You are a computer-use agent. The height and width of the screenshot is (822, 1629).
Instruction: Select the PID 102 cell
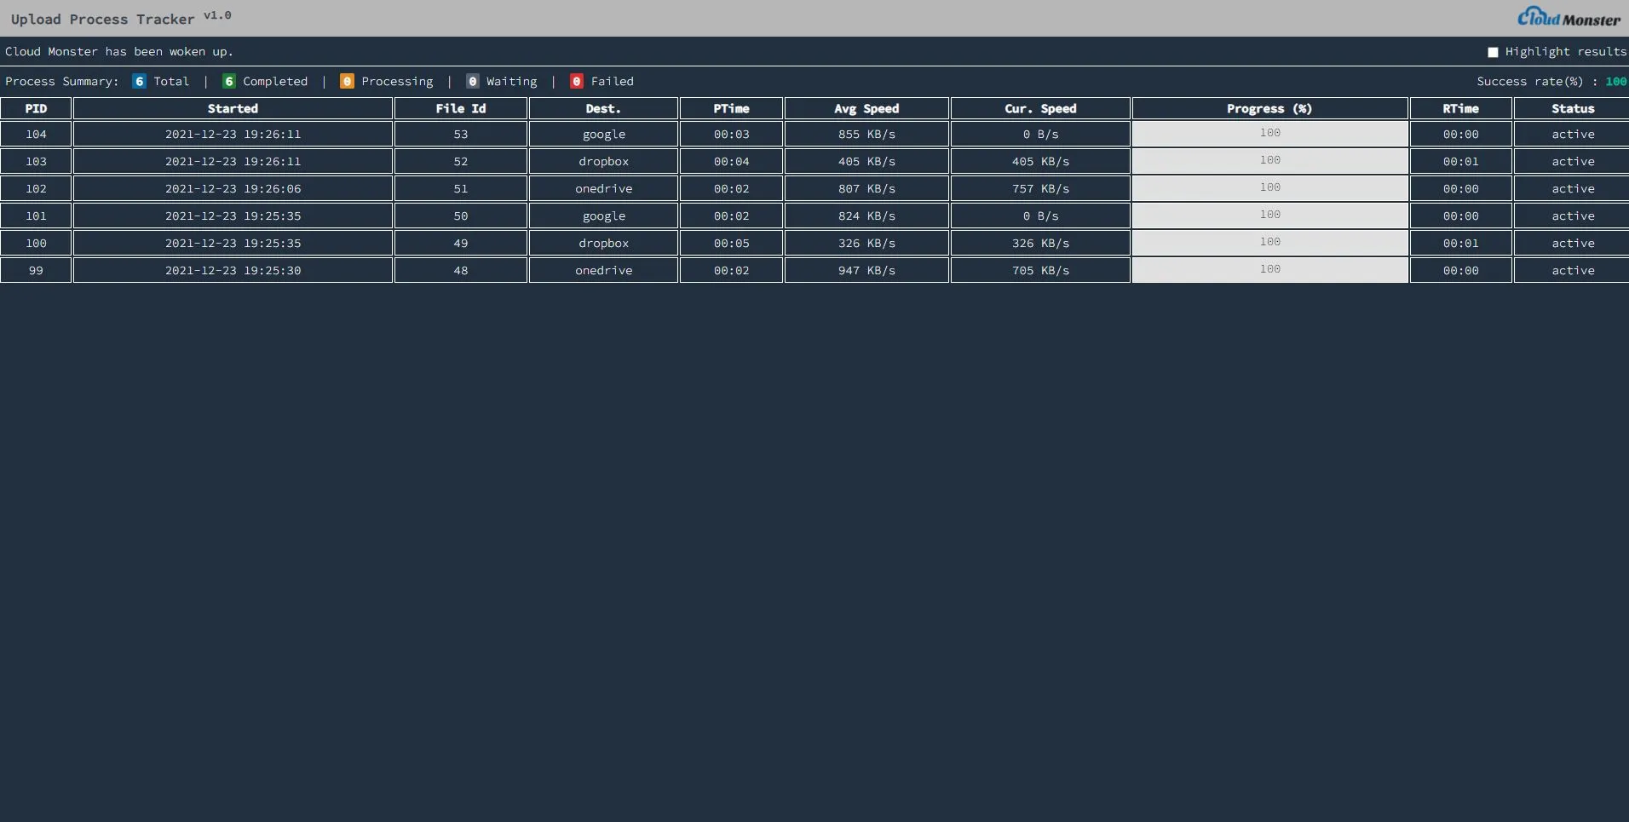click(36, 188)
